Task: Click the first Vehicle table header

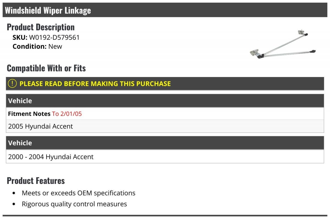Action: 165,101
